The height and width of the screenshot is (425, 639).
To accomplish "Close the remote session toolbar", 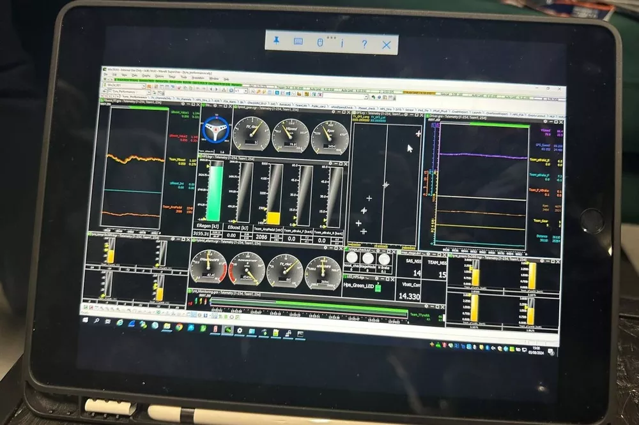I will coord(386,45).
